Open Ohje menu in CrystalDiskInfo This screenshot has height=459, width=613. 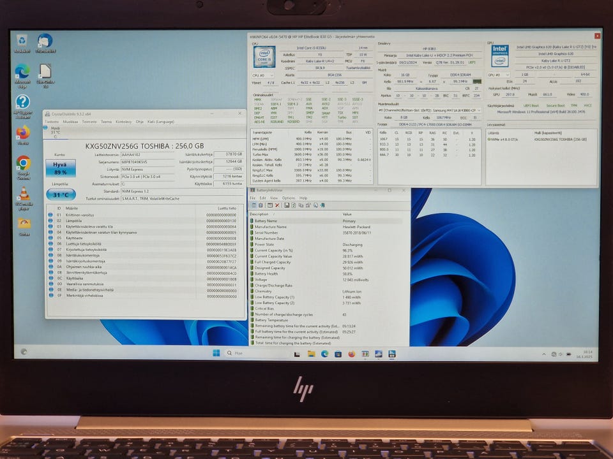[140, 122]
